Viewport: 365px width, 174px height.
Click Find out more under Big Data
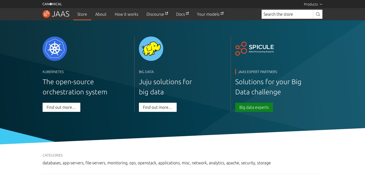pyautogui.click(x=158, y=107)
